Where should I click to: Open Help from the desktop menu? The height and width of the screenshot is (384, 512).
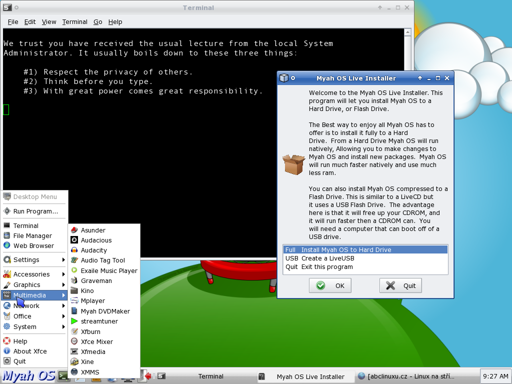pos(34,341)
